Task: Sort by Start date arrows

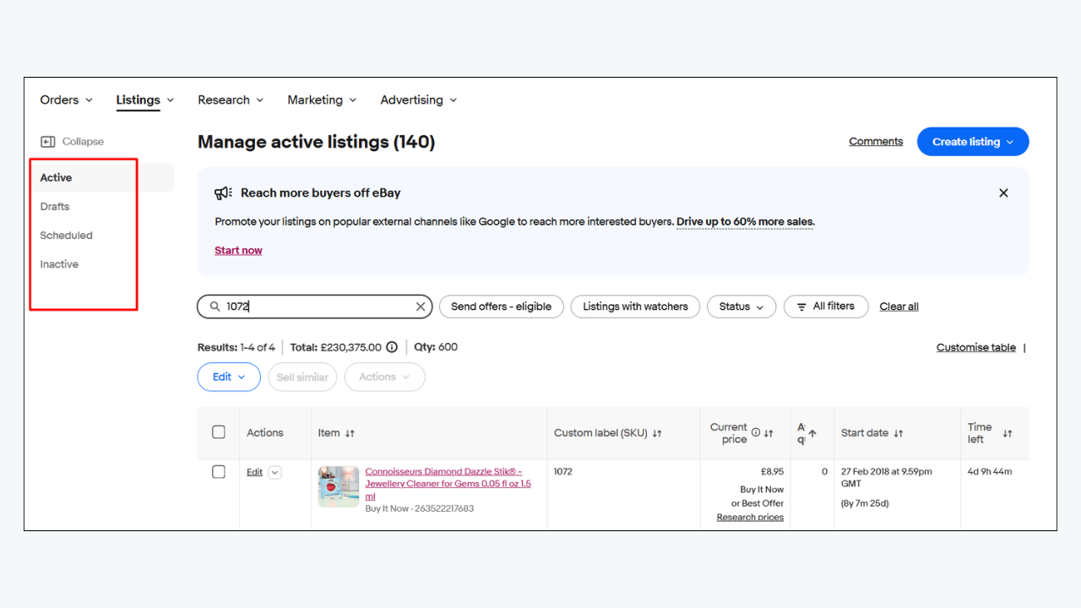Action: coord(899,433)
